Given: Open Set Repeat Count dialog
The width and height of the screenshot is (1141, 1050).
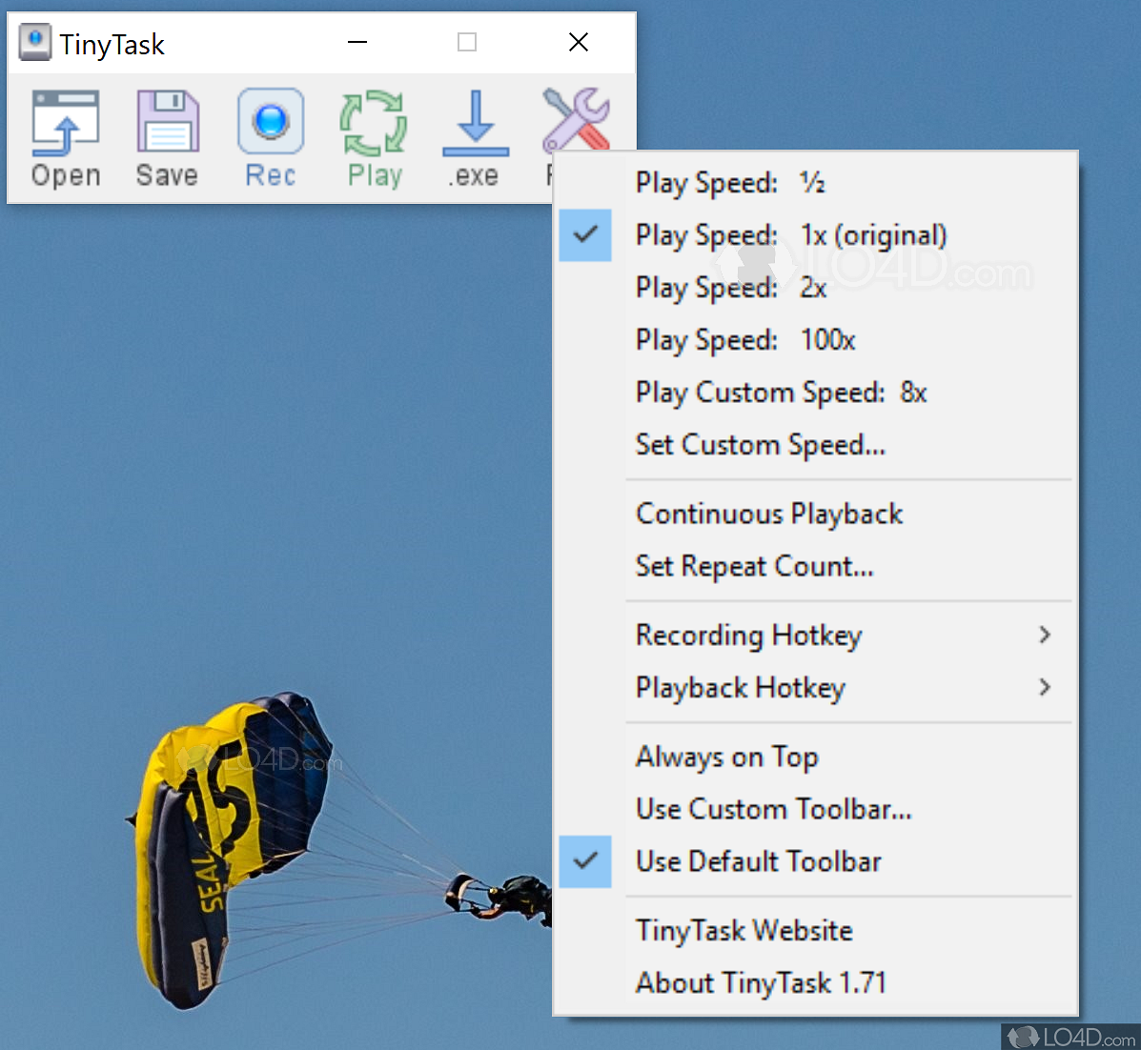Looking at the screenshot, I should 755,566.
